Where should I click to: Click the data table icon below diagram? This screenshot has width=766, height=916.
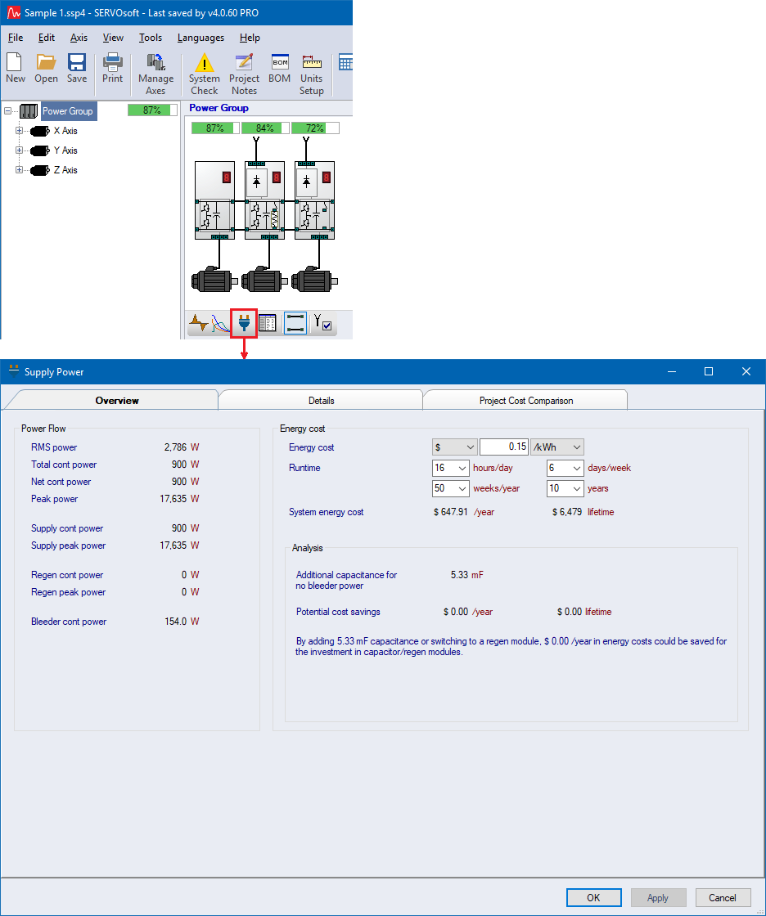(268, 324)
